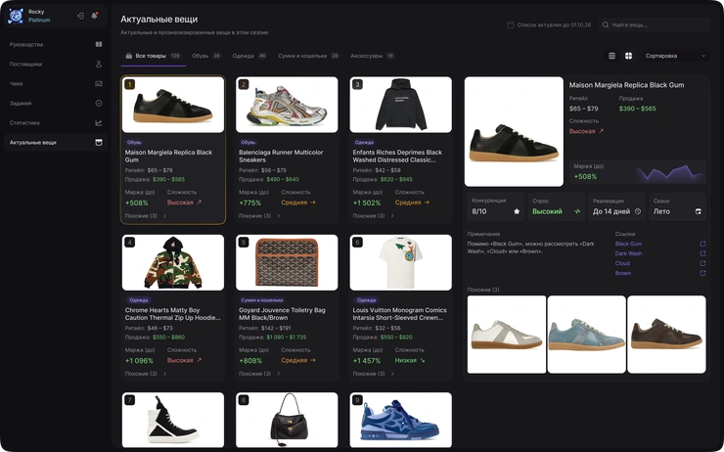
Task: Click the book icon beside Руководства
Action: point(99,44)
